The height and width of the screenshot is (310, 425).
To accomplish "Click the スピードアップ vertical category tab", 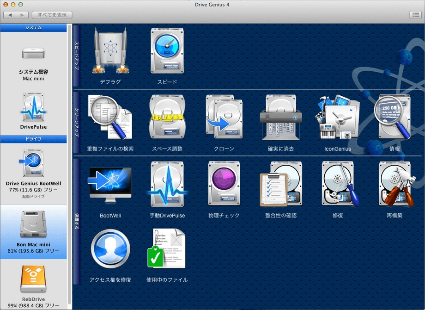I will pos(77,56).
